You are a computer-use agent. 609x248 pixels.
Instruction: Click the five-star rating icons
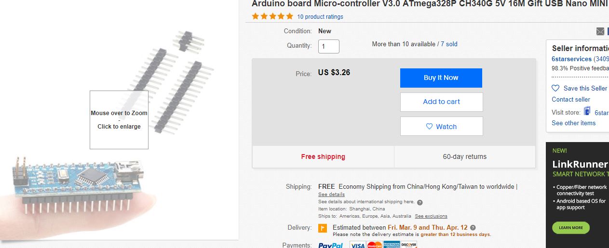[x=272, y=16]
